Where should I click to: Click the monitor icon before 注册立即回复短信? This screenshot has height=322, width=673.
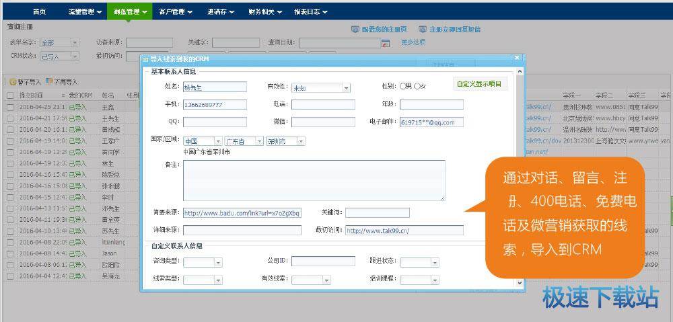tap(423, 30)
